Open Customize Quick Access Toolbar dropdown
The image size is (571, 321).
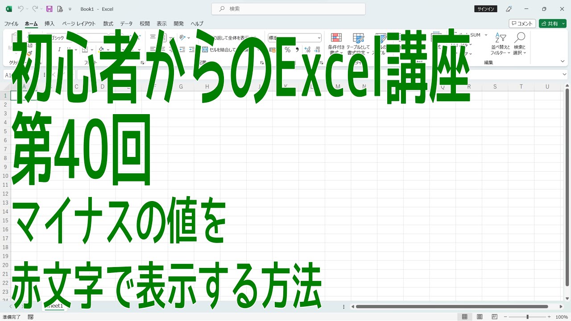pyautogui.click(x=70, y=9)
